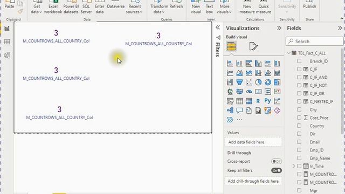Image resolution: width=345 pixels, height=194 pixels.
Task: Select the Matrix visual
Action: 249,101
